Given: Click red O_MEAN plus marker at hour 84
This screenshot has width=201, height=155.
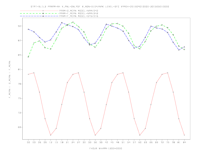Looking at the screenshot, I should 184,135.
